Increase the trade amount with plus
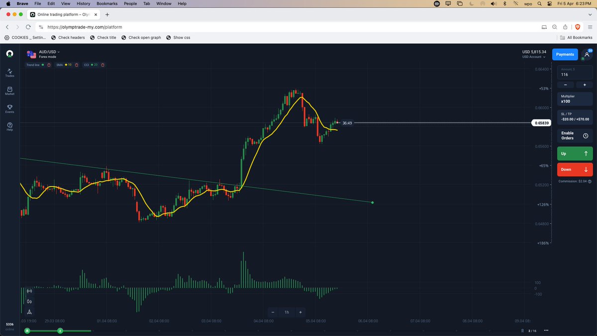 [585, 85]
